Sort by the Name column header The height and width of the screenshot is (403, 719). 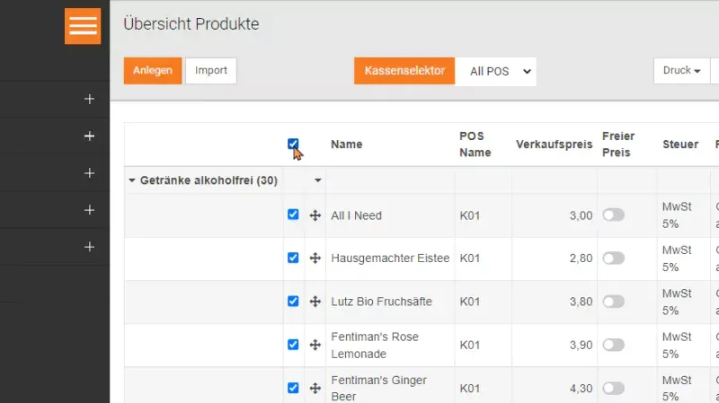[x=347, y=144]
